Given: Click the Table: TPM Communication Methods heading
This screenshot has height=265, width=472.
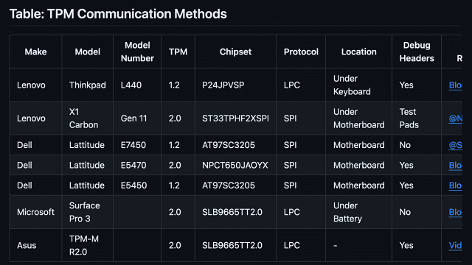Looking at the screenshot, I should coord(118,14).
